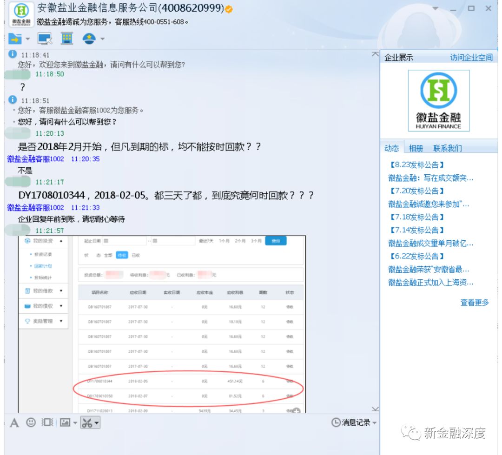Click the company logo avatar in title

21,14
